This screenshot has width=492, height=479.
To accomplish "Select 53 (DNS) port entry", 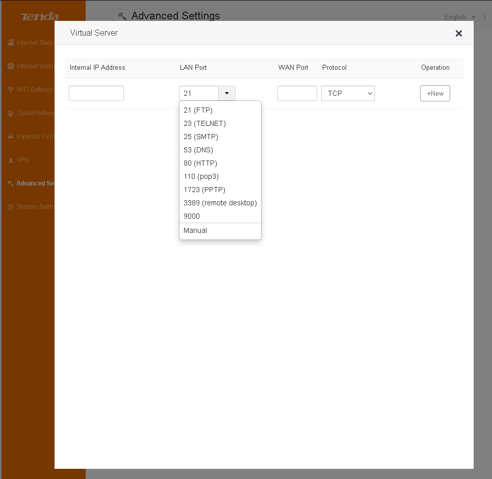I will 198,150.
